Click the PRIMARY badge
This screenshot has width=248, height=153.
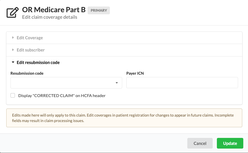99,10
